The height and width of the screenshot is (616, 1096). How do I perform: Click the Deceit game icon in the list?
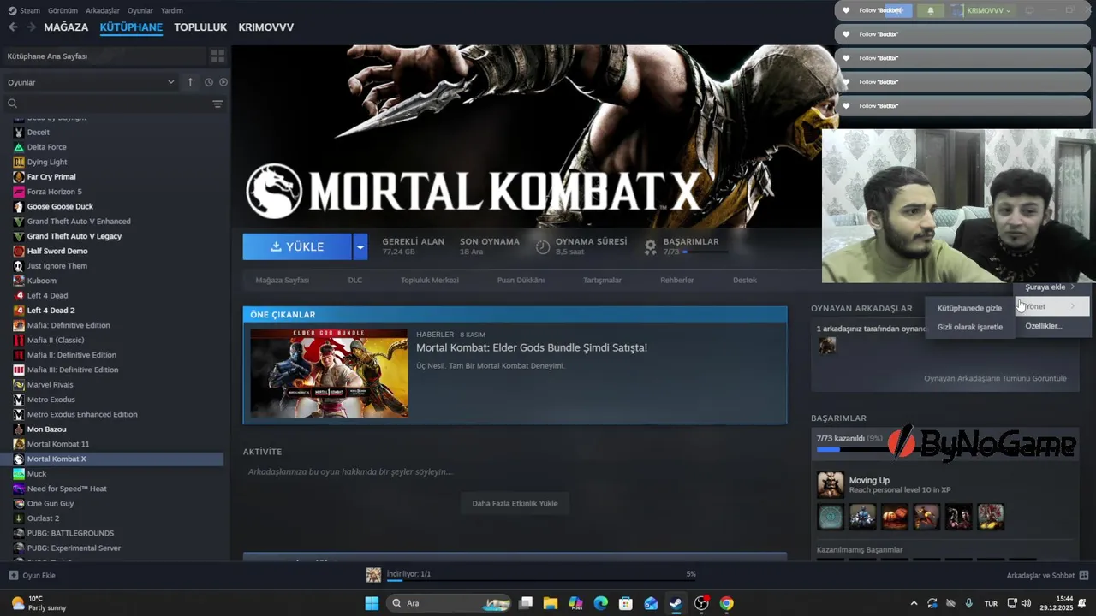click(x=19, y=133)
